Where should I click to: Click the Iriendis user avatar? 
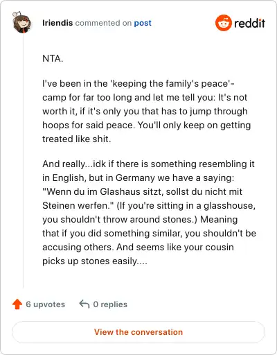pyautogui.click(x=22, y=22)
